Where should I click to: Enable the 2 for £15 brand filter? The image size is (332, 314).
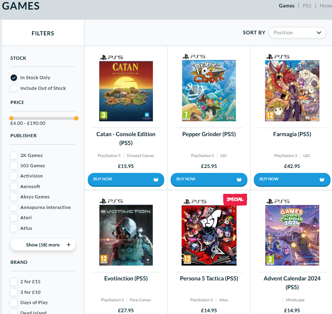[14, 282]
